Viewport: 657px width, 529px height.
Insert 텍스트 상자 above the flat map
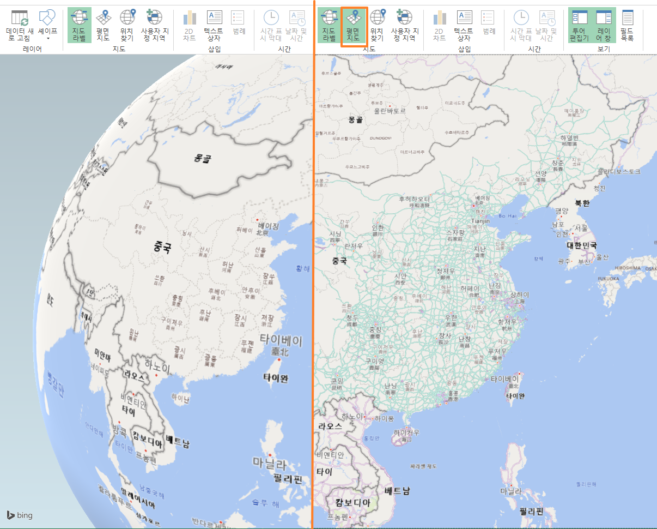(464, 26)
